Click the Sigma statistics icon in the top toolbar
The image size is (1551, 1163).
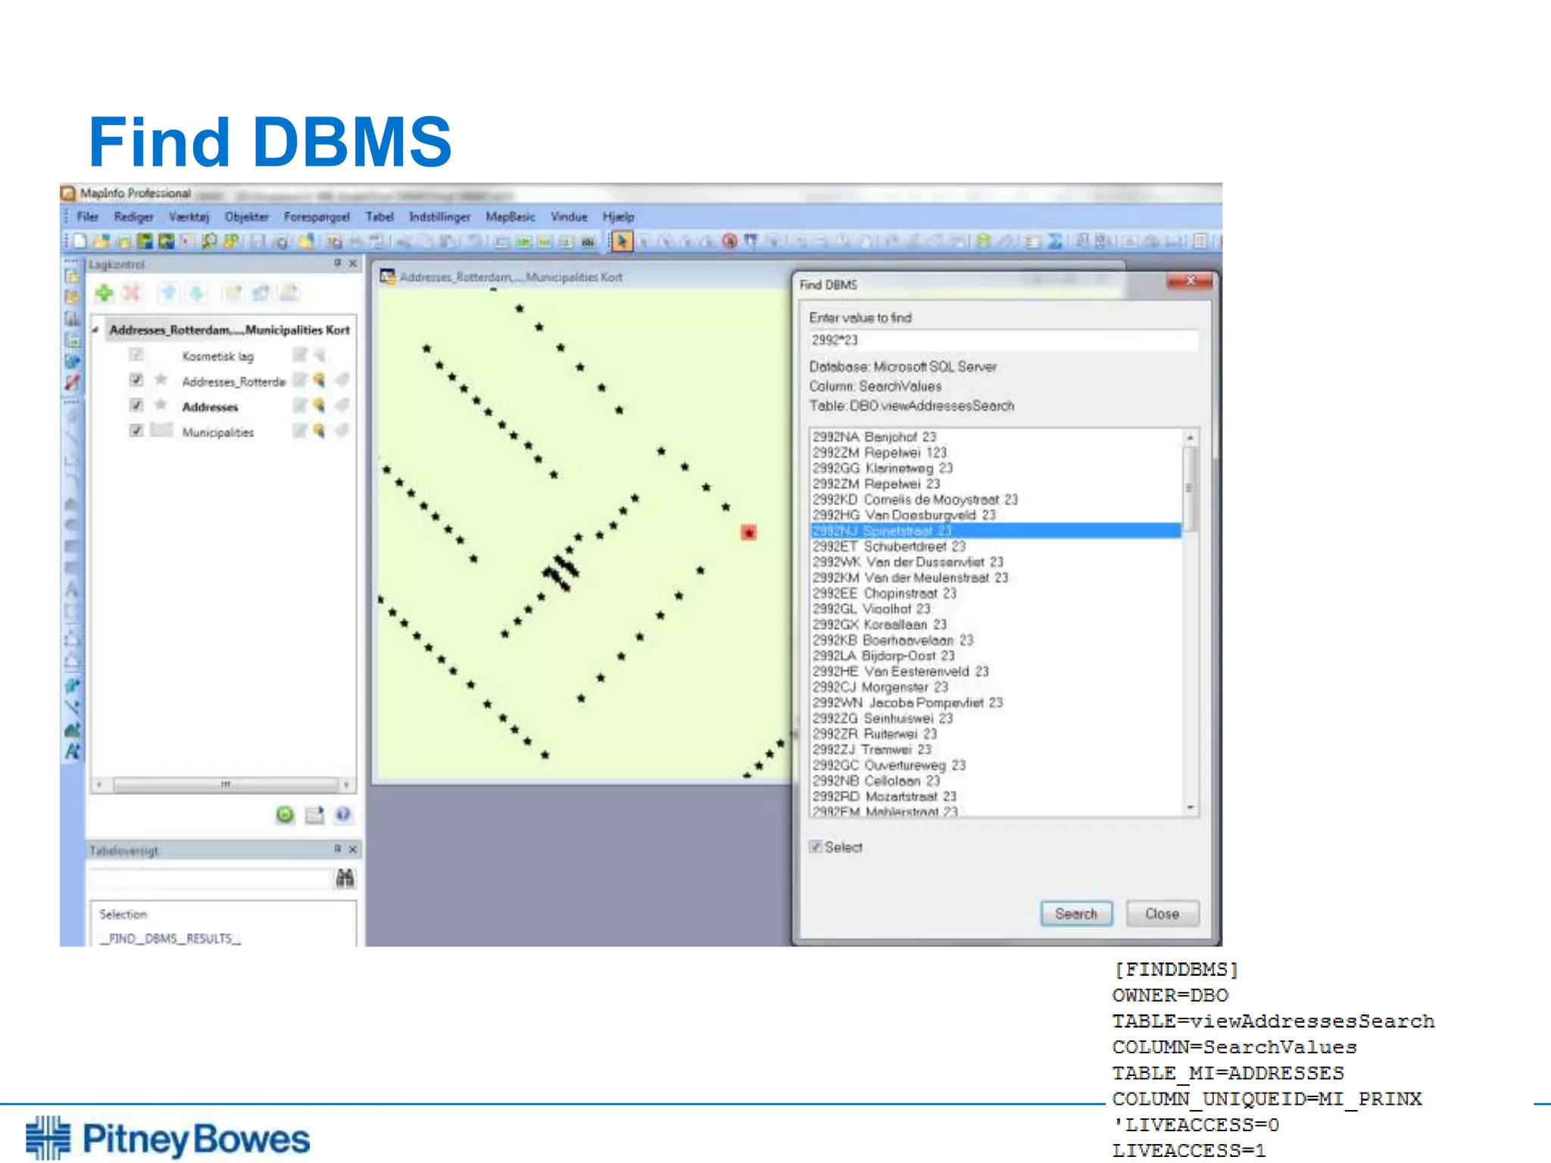pos(1054,242)
